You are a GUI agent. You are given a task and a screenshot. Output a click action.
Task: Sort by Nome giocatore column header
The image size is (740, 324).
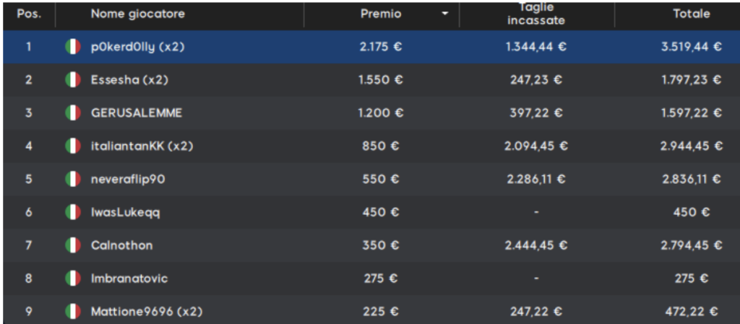[137, 14]
